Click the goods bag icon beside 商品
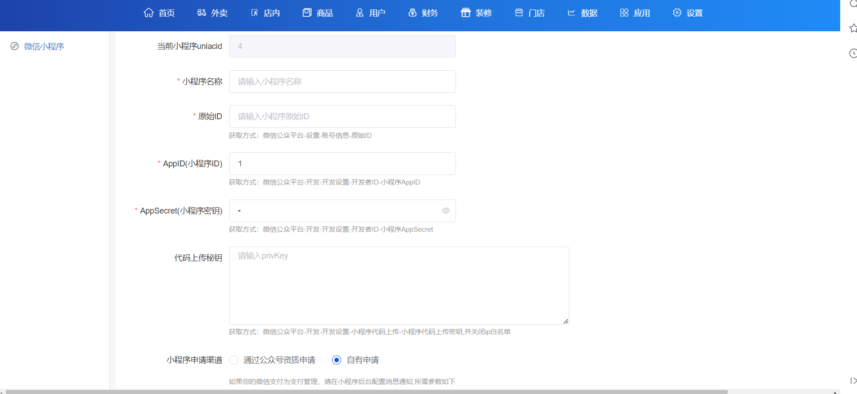 [307, 13]
